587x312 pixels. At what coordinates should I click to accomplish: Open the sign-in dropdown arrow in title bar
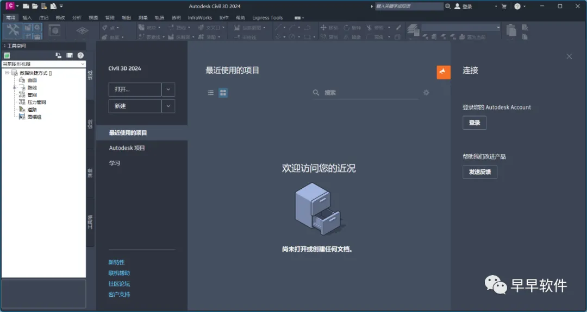[496, 7]
